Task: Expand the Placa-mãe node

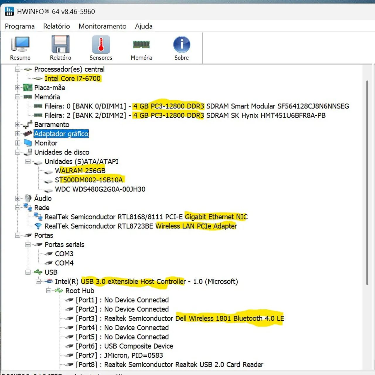Action: coord(18,87)
